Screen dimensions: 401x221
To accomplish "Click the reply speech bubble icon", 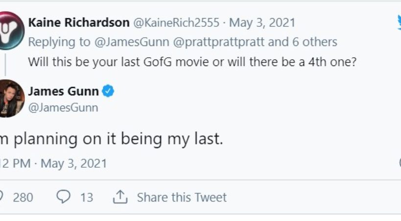I will [63, 197].
